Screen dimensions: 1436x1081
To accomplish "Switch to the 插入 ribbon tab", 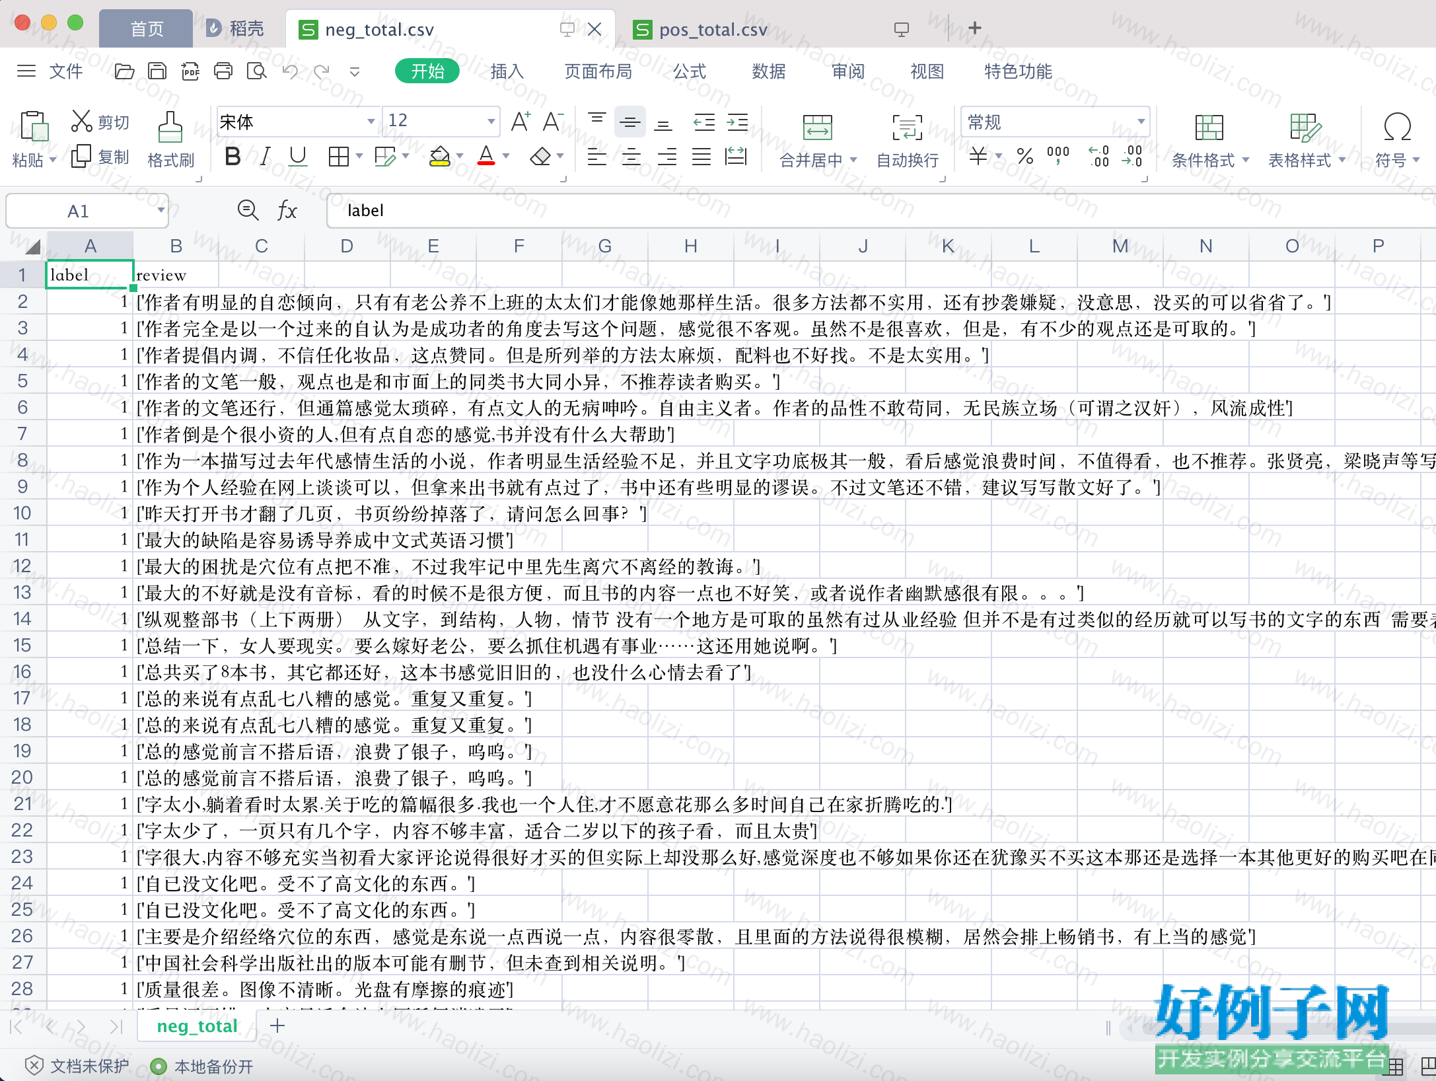I will point(507,71).
